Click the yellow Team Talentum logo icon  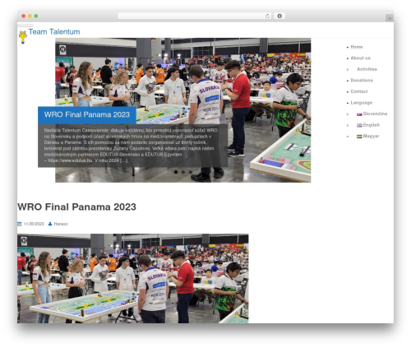(23, 37)
